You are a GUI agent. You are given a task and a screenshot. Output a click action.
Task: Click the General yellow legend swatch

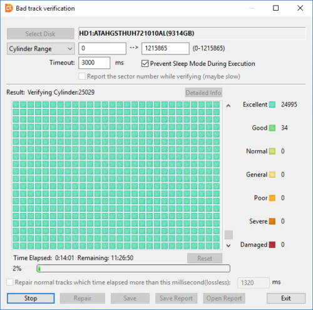pyautogui.click(x=272, y=175)
